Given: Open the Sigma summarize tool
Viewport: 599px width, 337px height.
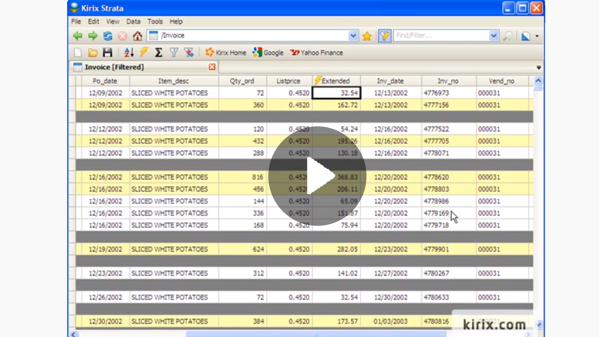Looking at the screenshot, I should pyautogui.click(x=158, y=52).
